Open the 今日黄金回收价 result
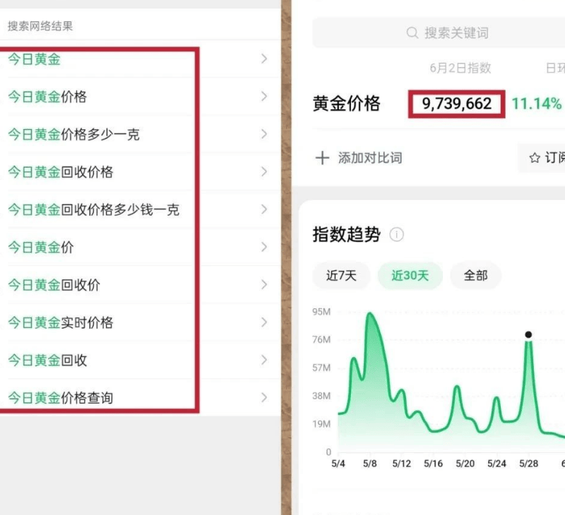This screenshot has width=565, height=515. click(54, 285)
